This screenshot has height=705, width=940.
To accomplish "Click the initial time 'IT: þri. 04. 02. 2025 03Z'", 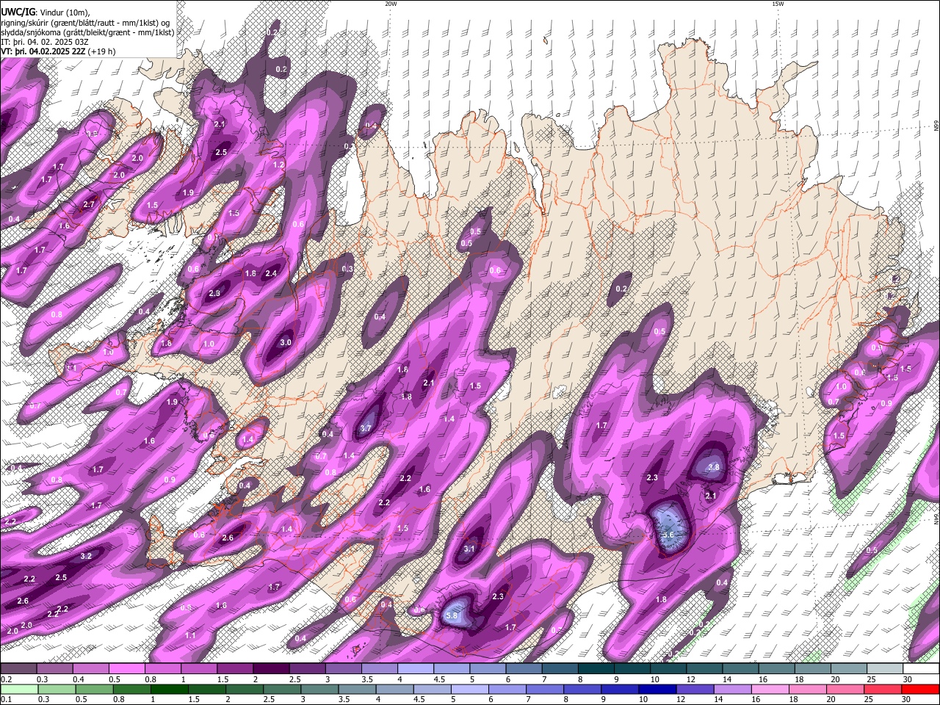I will 45,42.
